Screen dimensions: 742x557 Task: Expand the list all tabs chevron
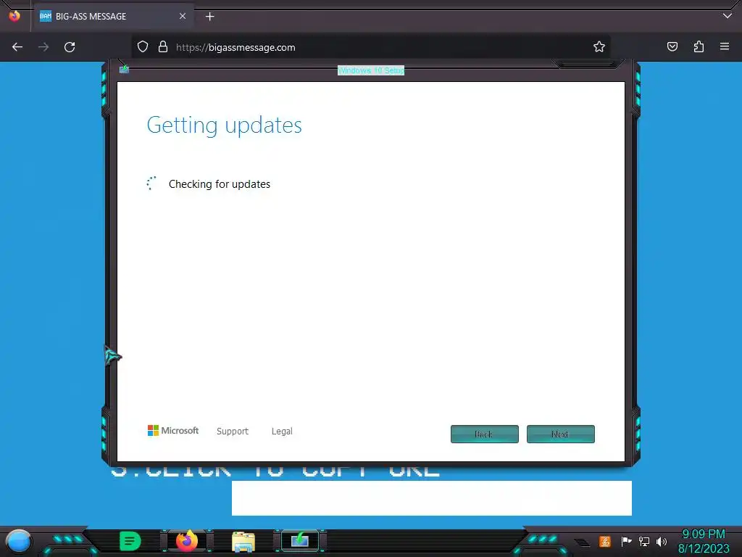pyautogui.click(x=728, y=16)
